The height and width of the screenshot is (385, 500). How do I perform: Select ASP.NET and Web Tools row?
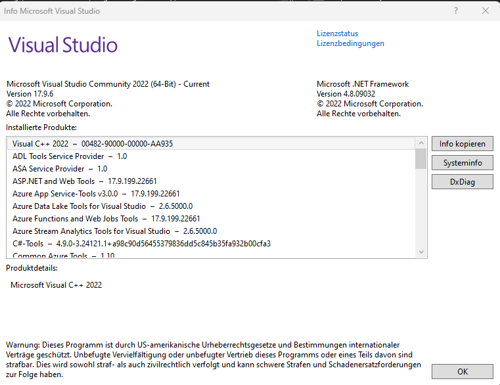coord(211,181)
